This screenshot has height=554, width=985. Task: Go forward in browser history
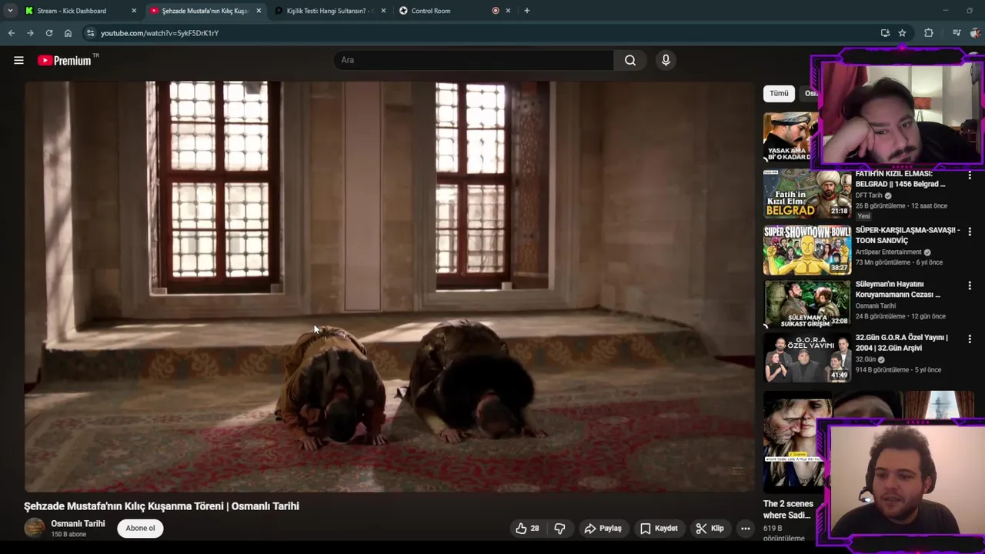tap(30, 33)
